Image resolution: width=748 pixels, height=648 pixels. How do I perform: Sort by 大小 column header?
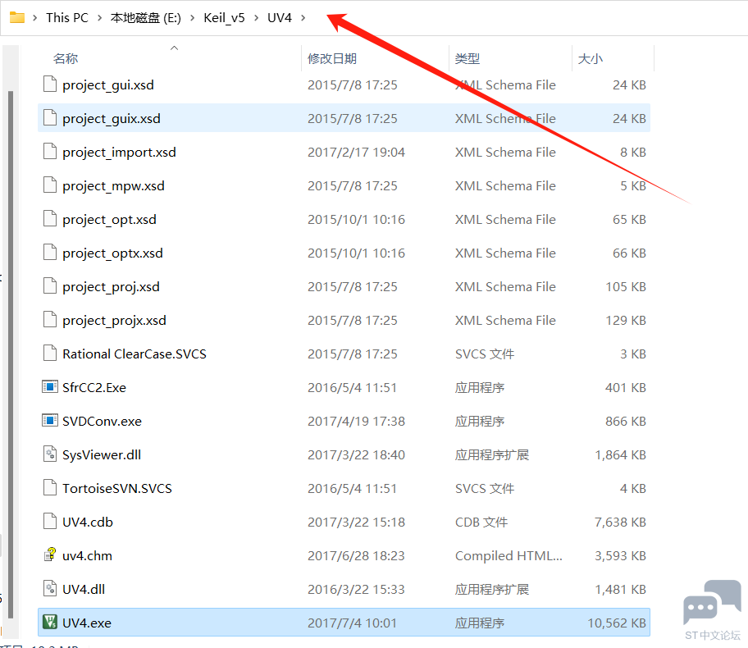(x=590, y=59)
